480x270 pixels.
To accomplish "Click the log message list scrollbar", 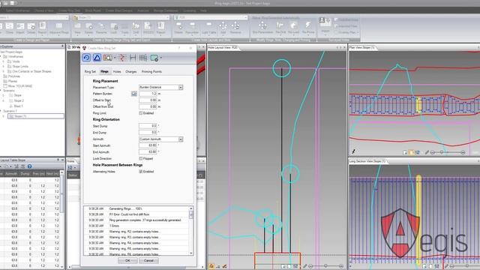I will [x=191, y=230].
